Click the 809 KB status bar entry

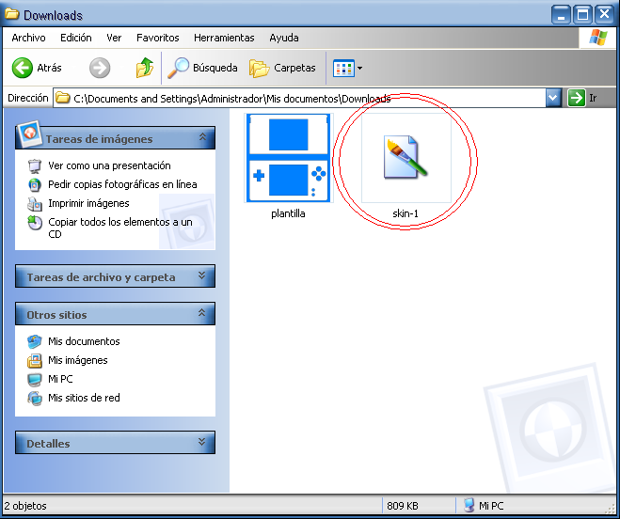403,506
